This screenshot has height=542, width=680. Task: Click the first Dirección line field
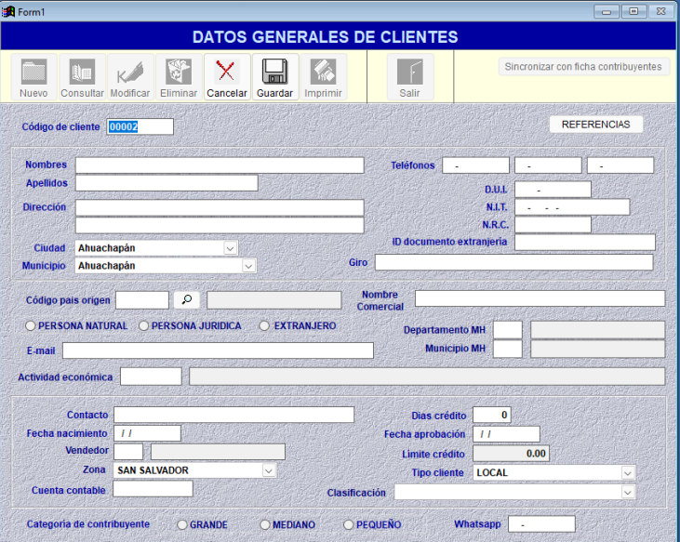[x=220, y=207]
